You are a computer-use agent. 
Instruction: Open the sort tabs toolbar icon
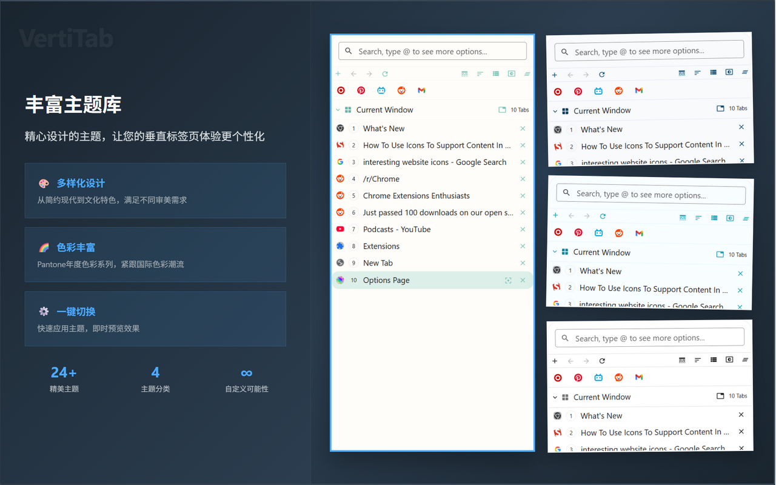(x=480, y=73)
